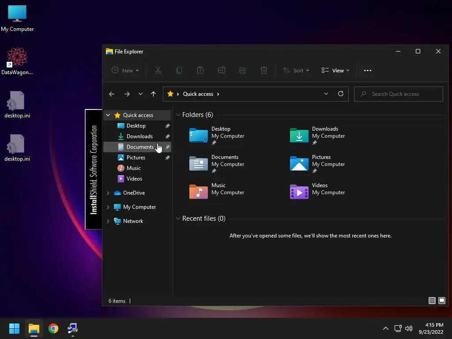452x339 pixels.
Task: Open the Windows Start menu
Action: tap(14, 328)
